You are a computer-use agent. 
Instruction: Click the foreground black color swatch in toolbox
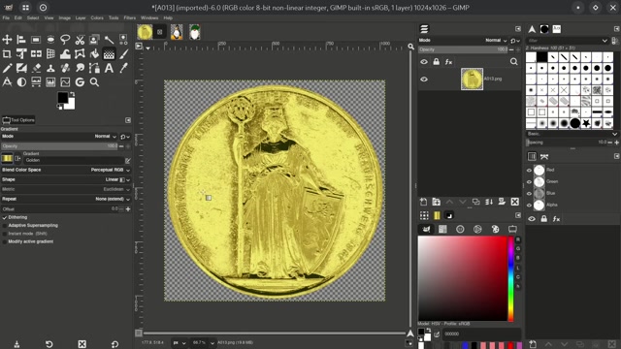[62, 97]
